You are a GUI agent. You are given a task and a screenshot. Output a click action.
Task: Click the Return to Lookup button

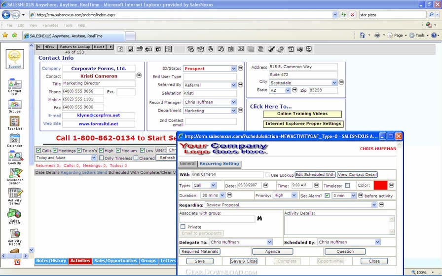click(x=75, y=47)
